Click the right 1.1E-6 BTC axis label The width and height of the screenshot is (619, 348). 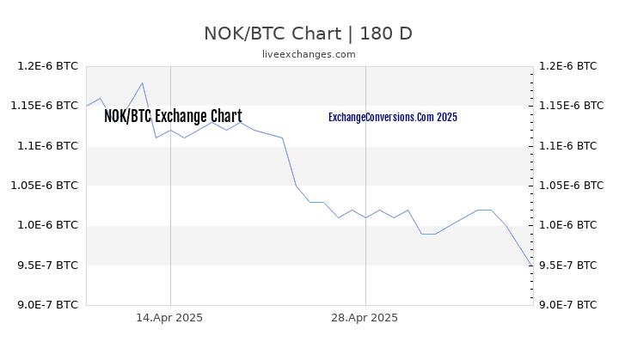(x=568, y=146)
